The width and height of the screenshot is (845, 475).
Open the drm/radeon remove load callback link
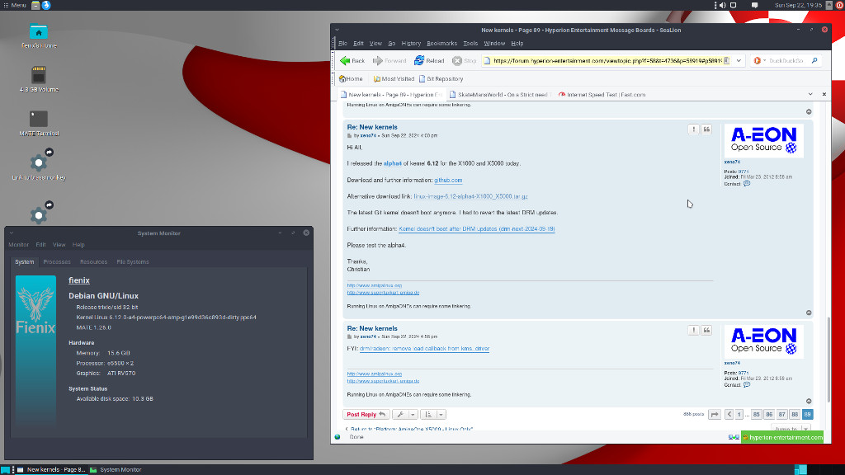coord(425,349)
